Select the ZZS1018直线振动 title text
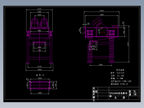Screen dimensions: 144x108 119,93
